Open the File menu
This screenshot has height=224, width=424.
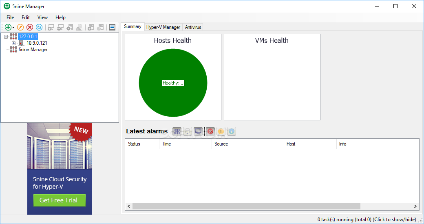(x=10, y=17)
